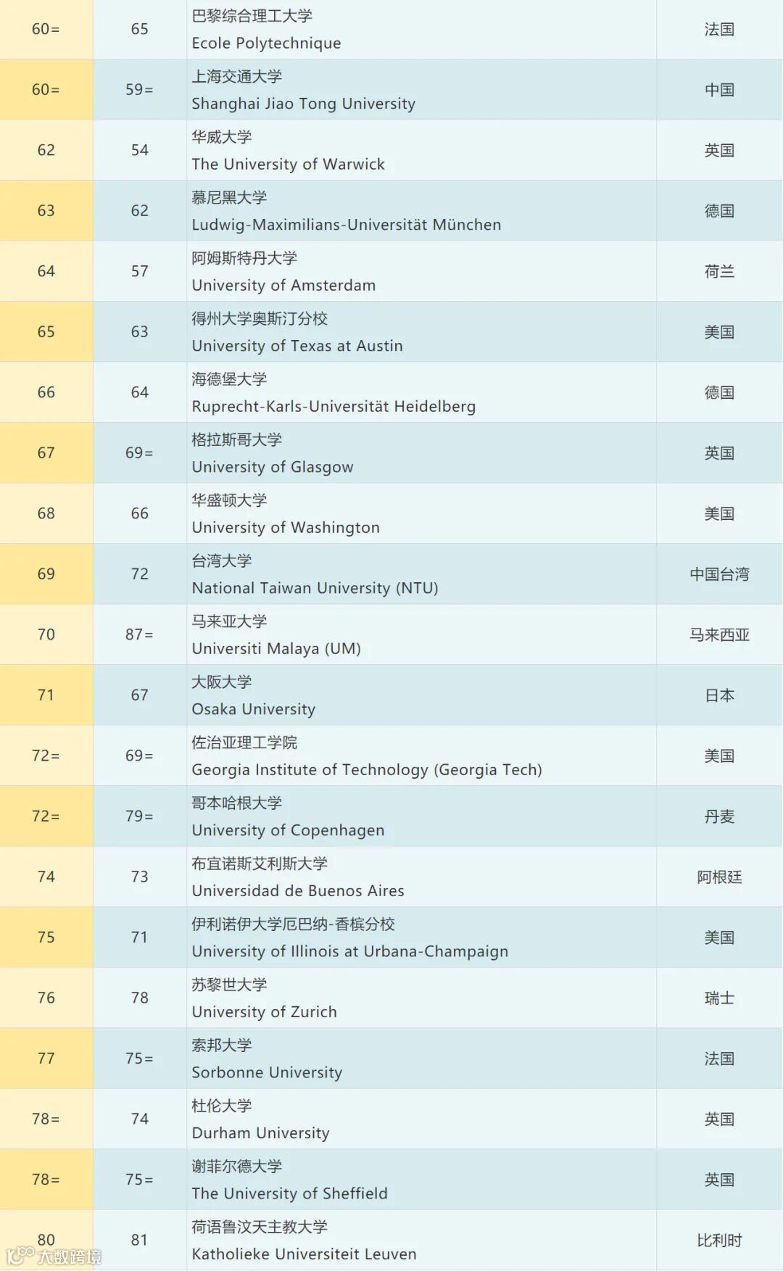This screenshot has width=783, height=1271.
Task: Select 'National Taiwan University (NTU)' text
Action: click(x=315, y=588)
